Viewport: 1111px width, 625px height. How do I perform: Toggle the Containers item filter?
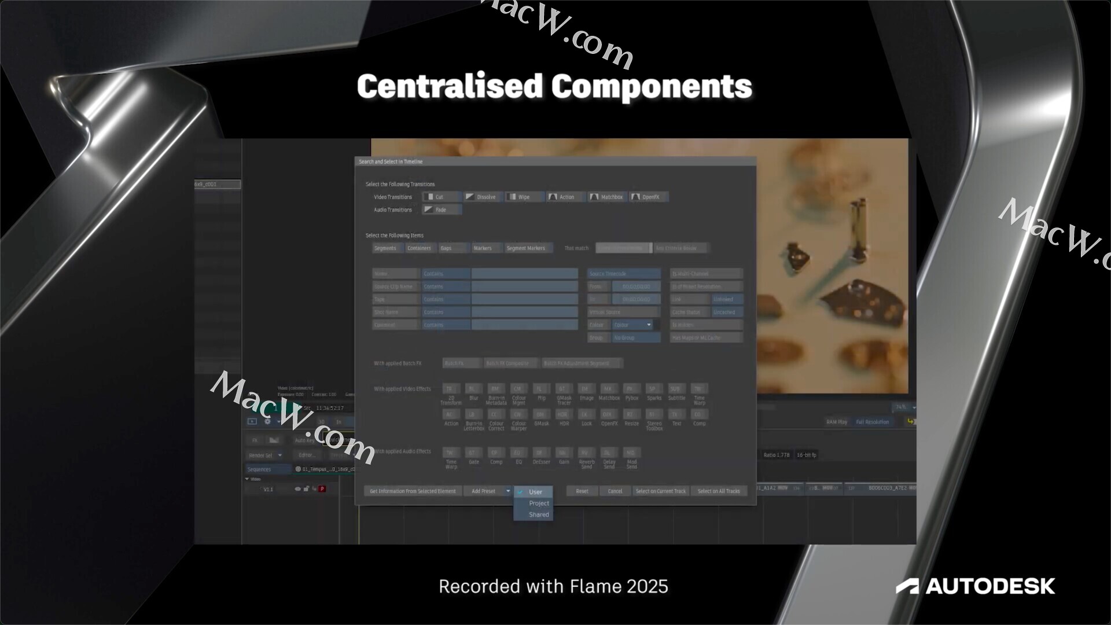420,248
